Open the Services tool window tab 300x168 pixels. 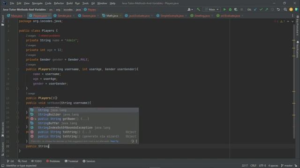tap(89, 161)
